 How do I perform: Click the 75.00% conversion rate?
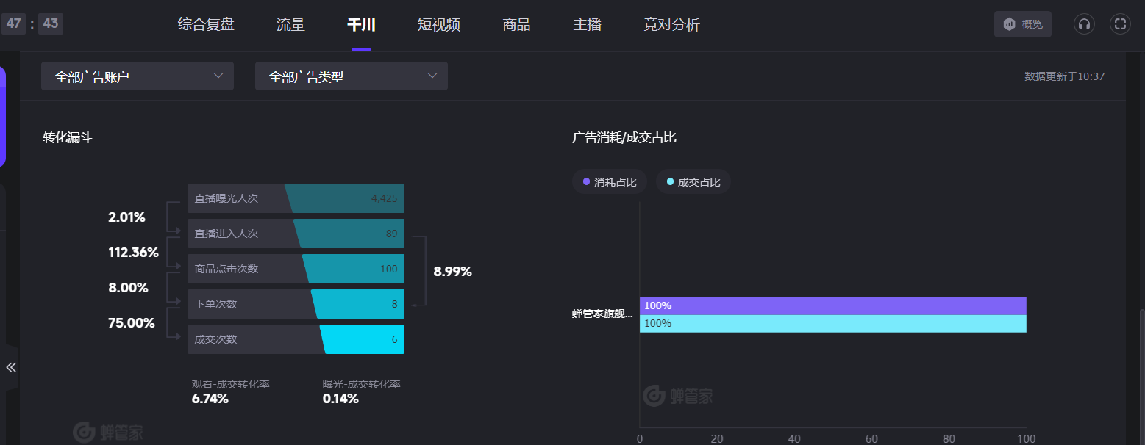[x=132, y=323]
